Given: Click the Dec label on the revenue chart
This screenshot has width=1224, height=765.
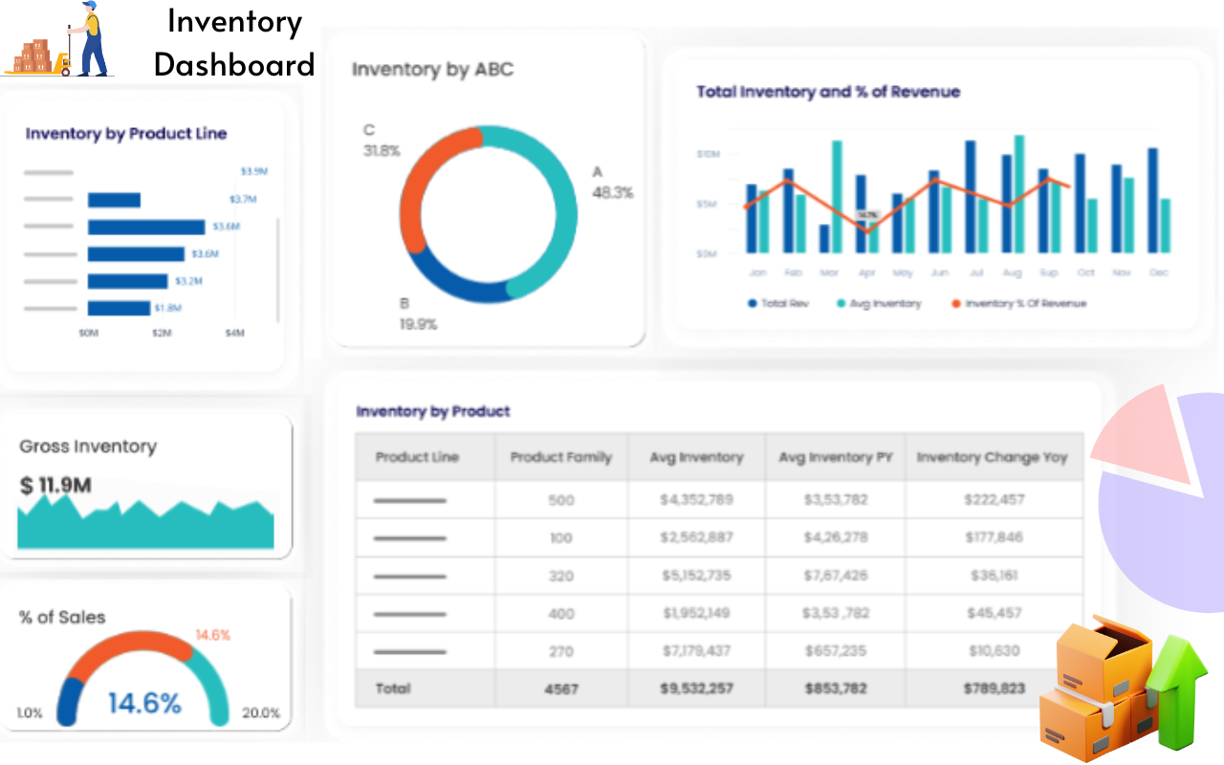Looking at the screenshot, I should (x=1159, y=273).
